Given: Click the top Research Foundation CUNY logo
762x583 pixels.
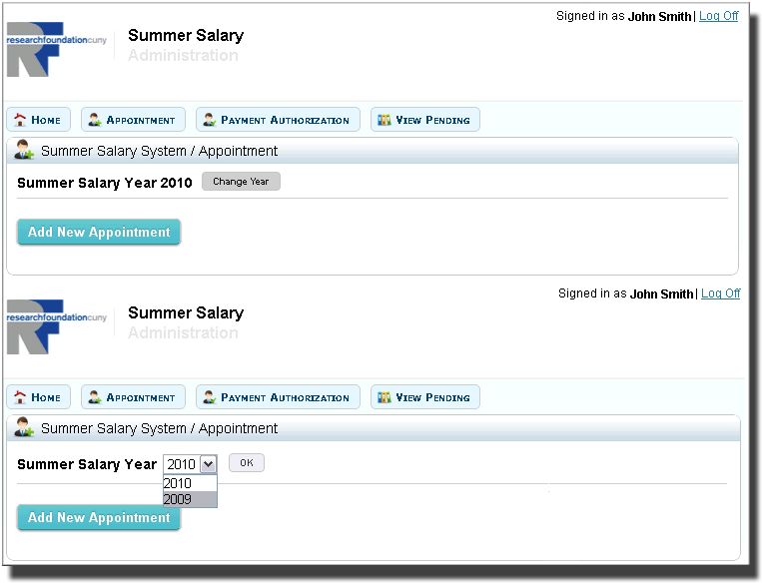Looking at the screenshot, I should [56, 49].
